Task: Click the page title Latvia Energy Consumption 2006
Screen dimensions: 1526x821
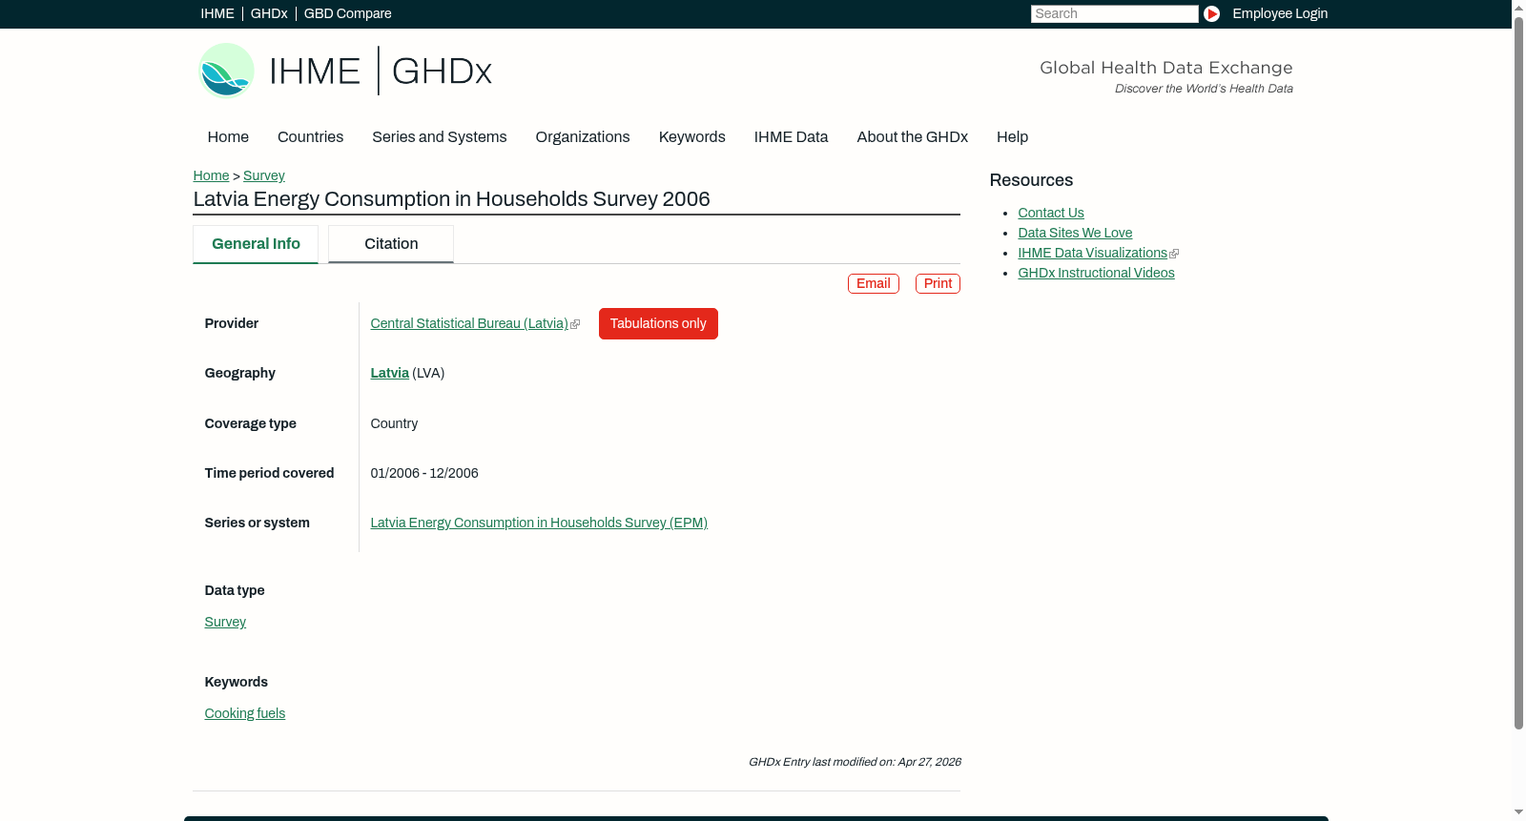Action: point(451,199)
